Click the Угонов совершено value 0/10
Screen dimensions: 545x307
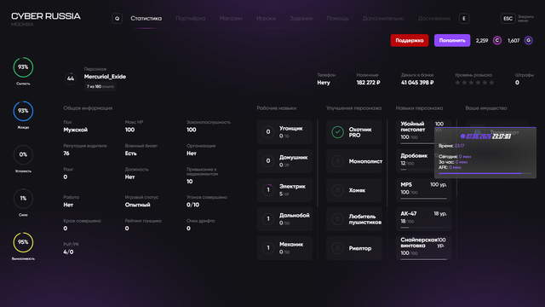[193, 205]
